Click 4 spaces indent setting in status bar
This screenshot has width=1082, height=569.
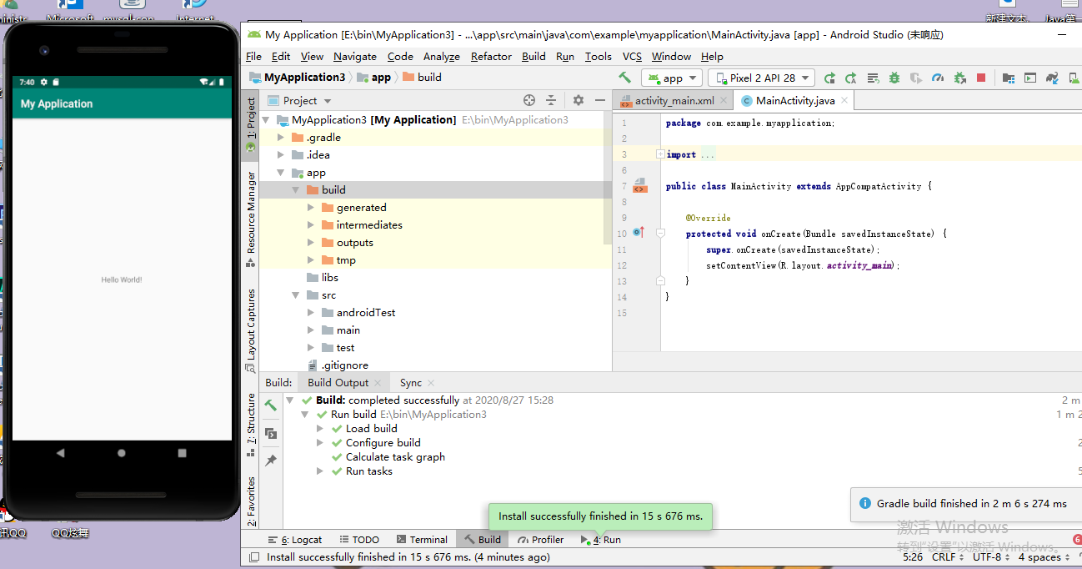pos(1044,556)
